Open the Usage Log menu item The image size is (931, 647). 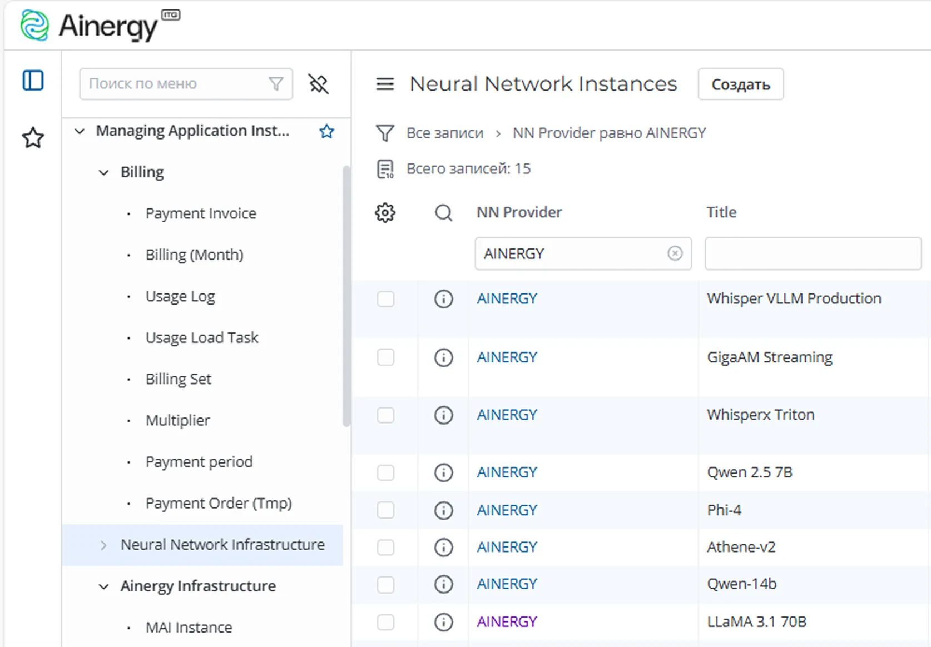coord(180,296)
